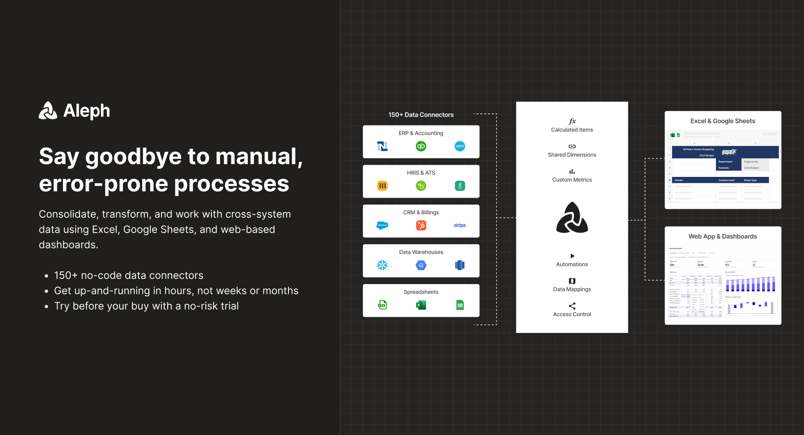Click the share icon above Access Control
Screen dimensions: 804x435
572,306
